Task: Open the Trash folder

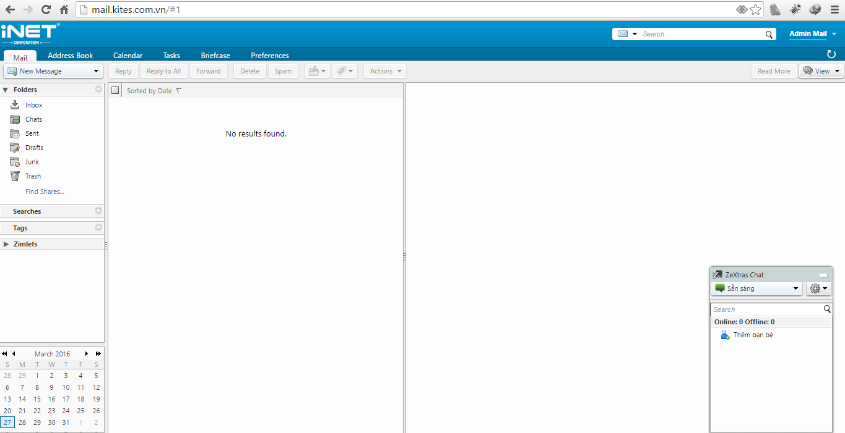Action: [32, 176]
